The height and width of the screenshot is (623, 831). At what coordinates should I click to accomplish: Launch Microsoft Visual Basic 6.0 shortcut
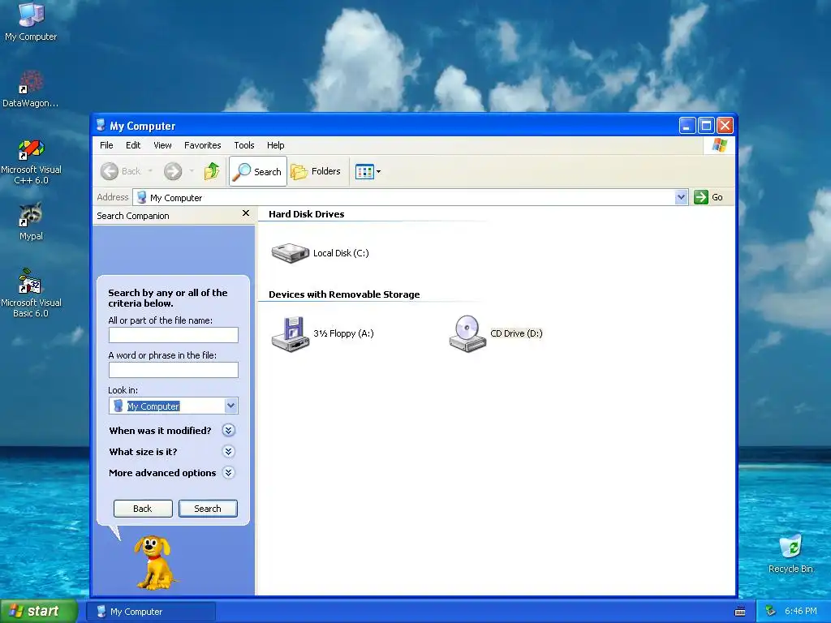(x=31, y=293)
